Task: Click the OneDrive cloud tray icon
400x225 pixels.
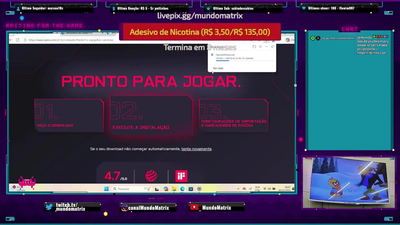Action: click(x=244, y=189)
